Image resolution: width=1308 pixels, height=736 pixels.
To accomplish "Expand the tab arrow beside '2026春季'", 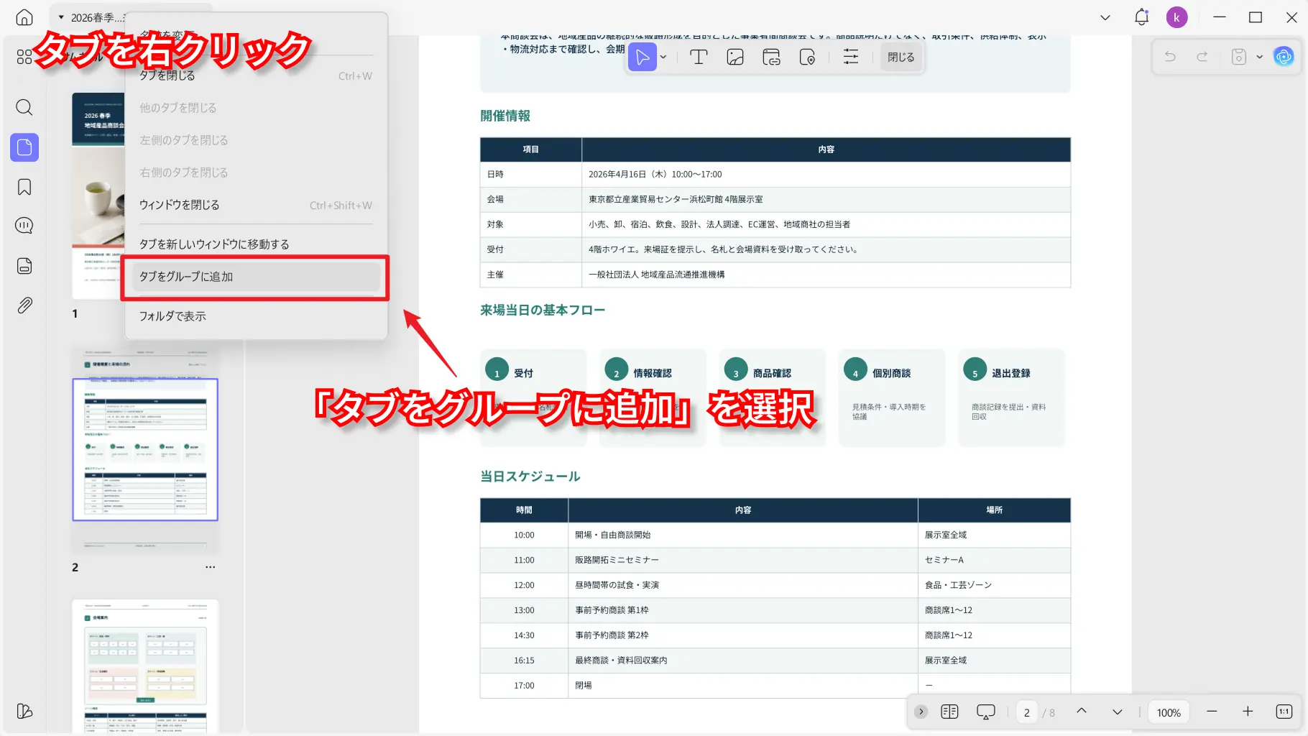I will coord(61,17).
